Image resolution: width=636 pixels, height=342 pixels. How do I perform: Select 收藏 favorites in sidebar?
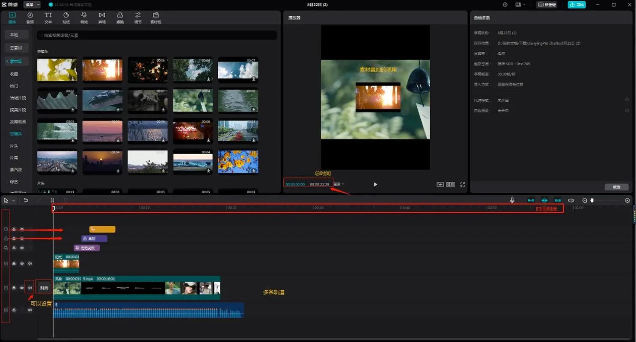14,74
